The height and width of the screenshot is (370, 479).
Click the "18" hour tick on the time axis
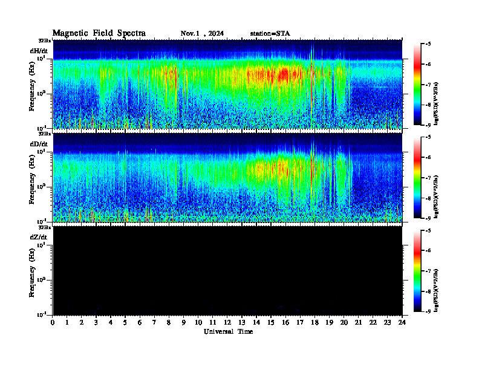tap(314, 322)
